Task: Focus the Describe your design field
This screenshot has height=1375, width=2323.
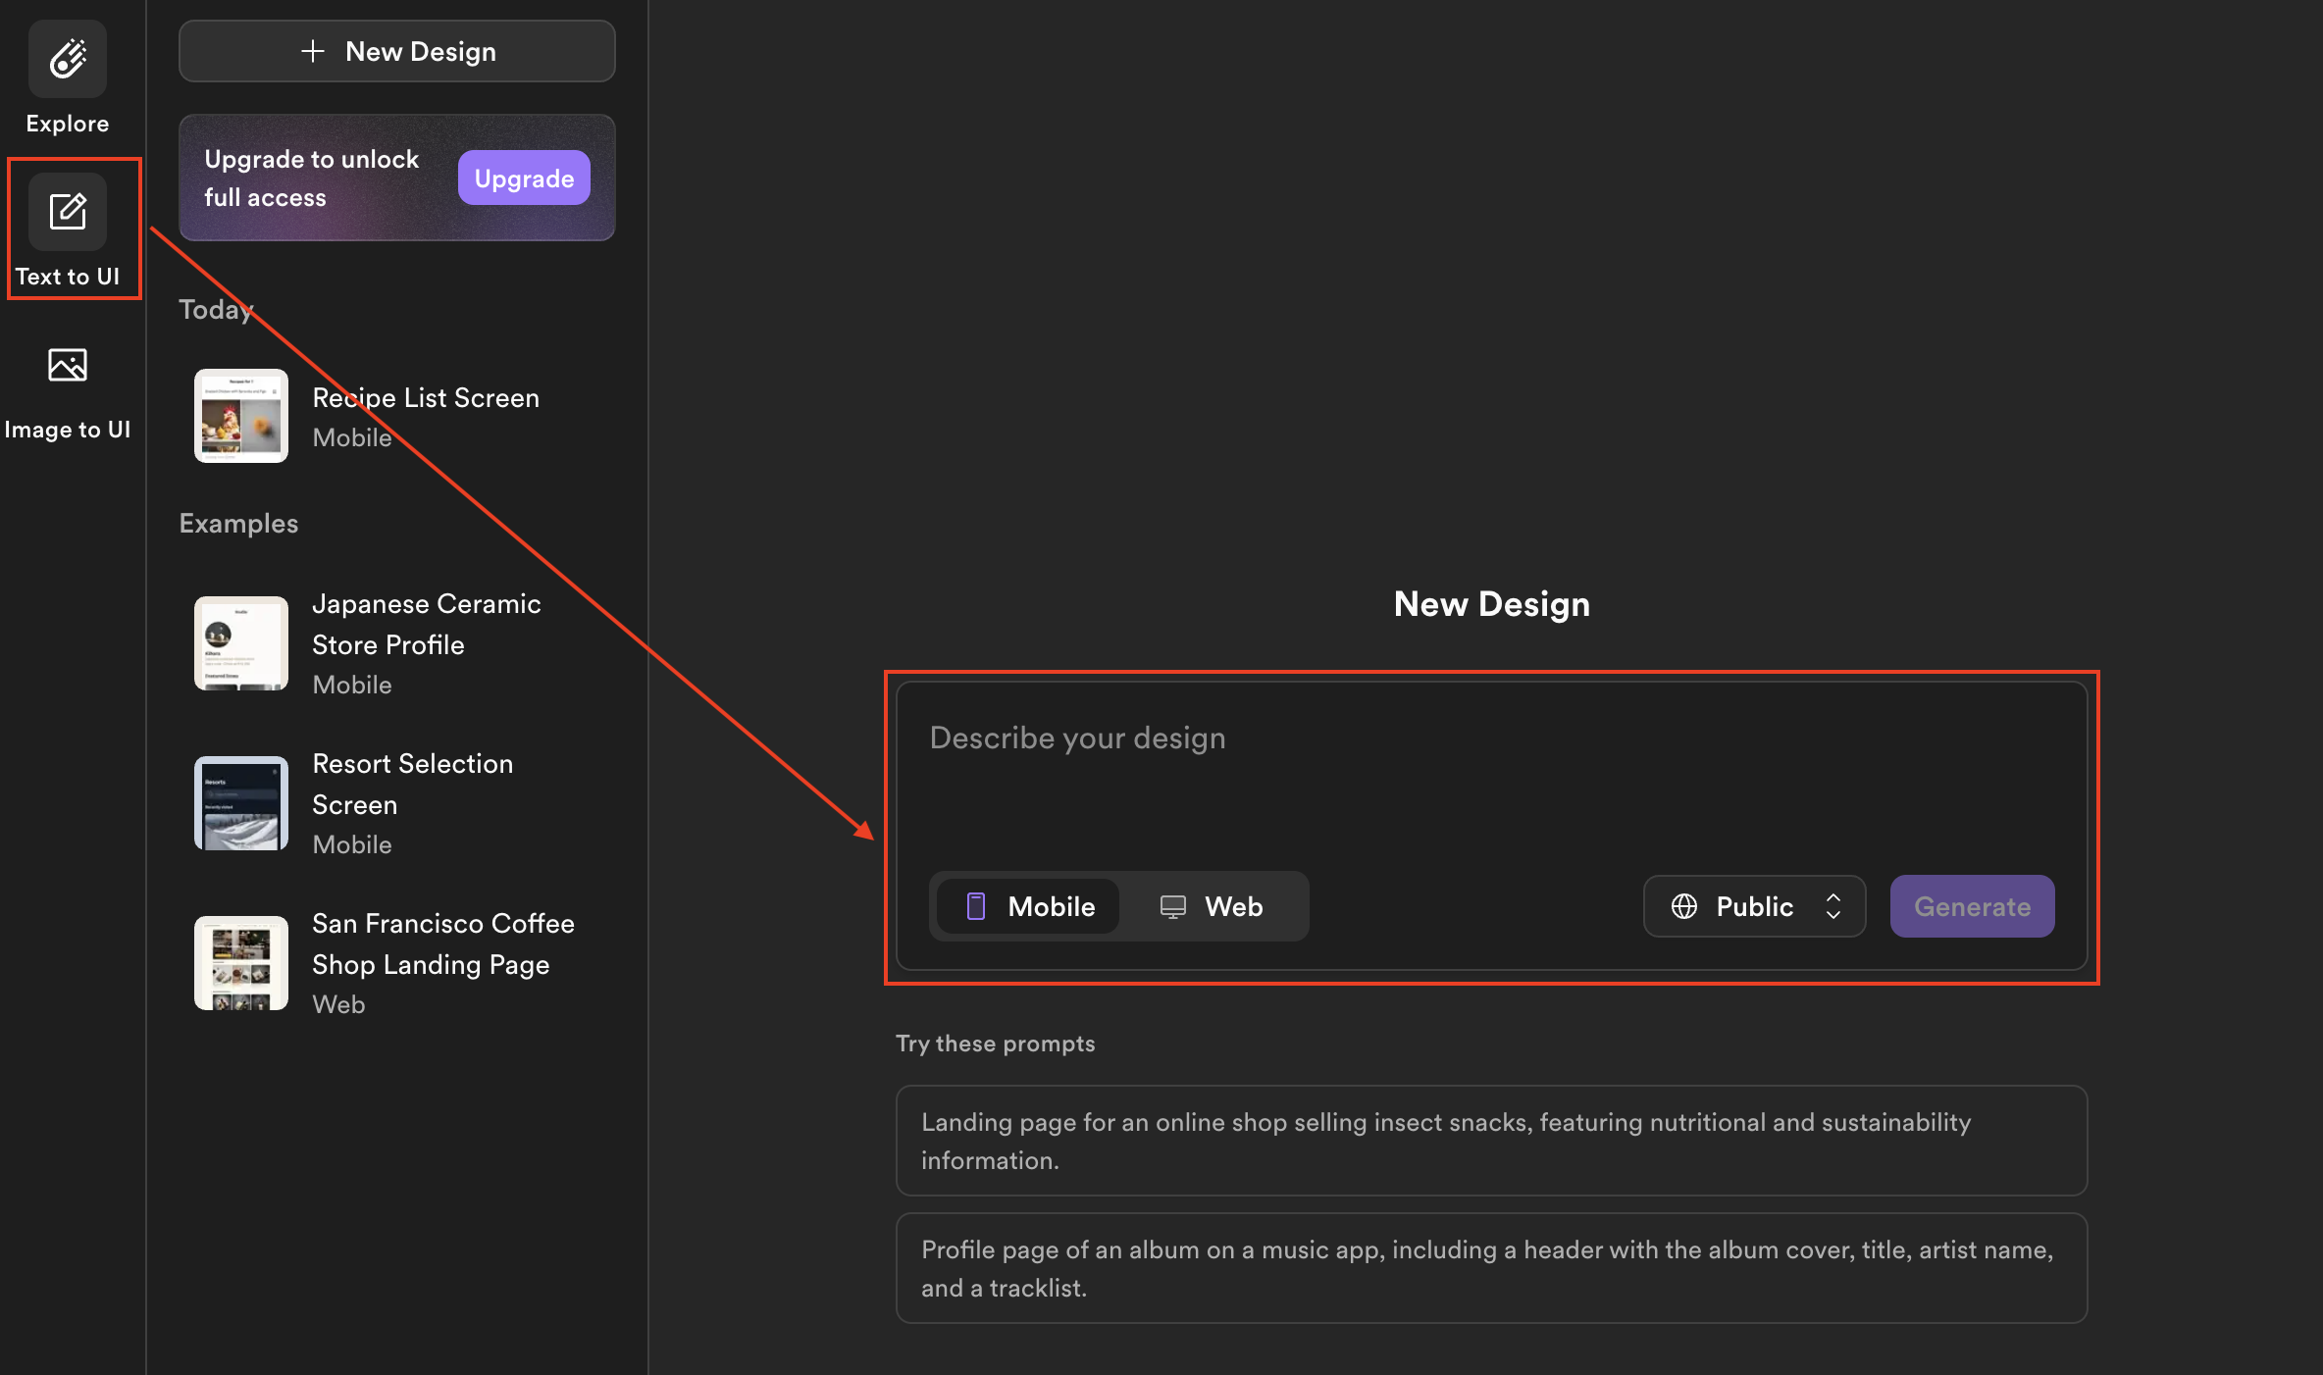Action: [x=1489, y=775]
